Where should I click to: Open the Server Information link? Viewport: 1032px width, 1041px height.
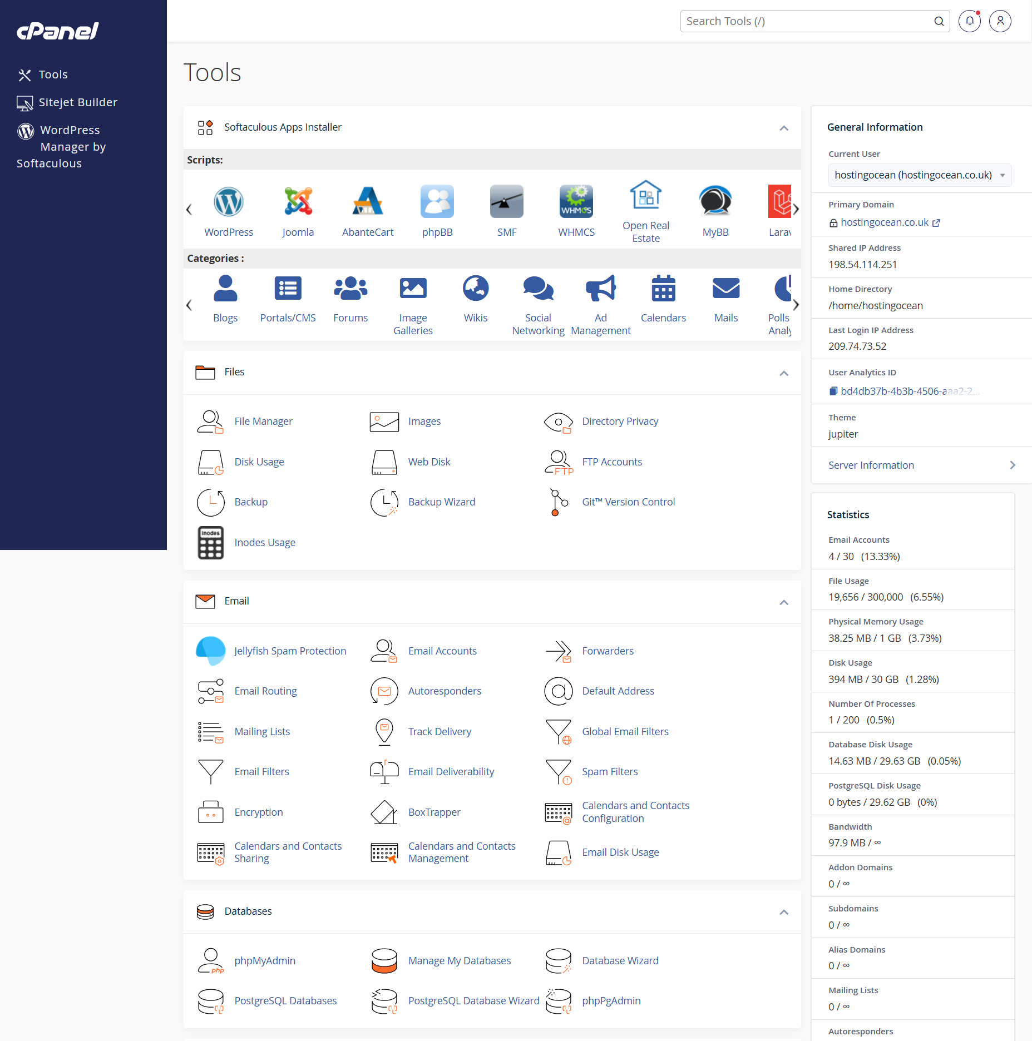[x=871, y=465]
